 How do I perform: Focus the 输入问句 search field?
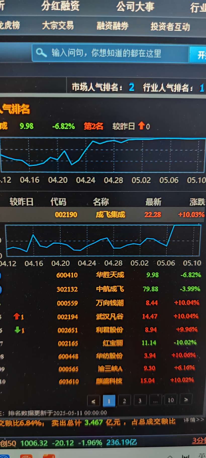111,53
